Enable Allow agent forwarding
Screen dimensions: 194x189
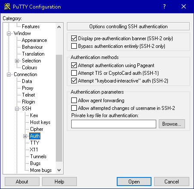(x=74, y=100)
